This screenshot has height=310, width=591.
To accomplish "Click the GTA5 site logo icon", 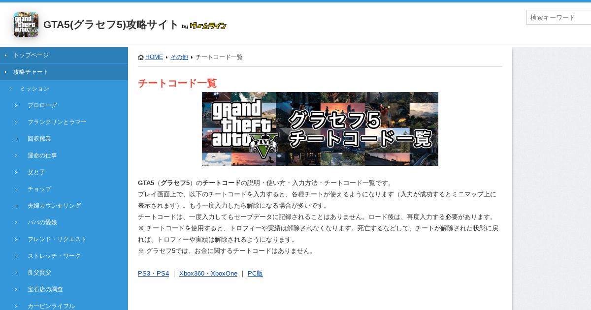I will (26, 25).
